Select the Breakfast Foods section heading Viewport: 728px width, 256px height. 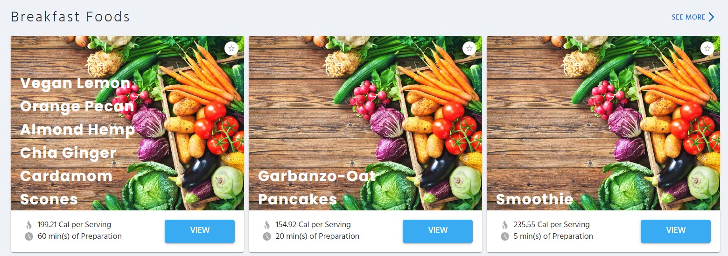pos(70,17)
